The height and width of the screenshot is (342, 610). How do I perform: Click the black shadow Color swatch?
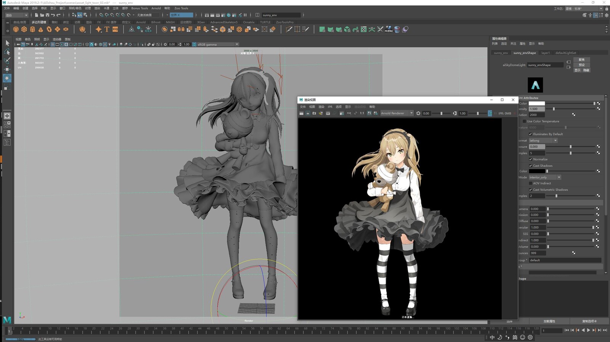click(536, 171)
